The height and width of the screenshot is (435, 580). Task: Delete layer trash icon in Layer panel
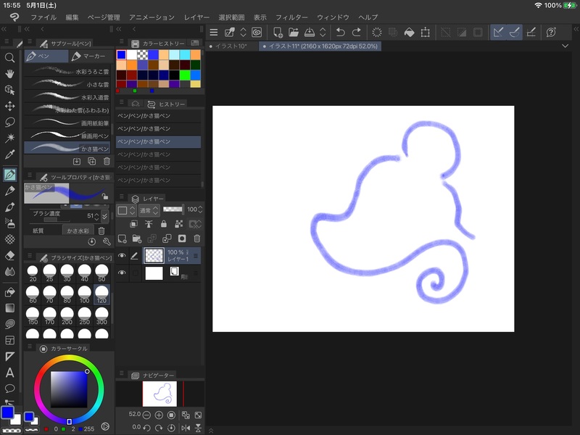pos(197,239)
